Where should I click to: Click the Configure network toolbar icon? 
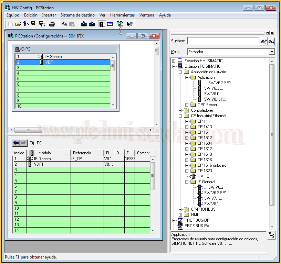click(119, 24)
